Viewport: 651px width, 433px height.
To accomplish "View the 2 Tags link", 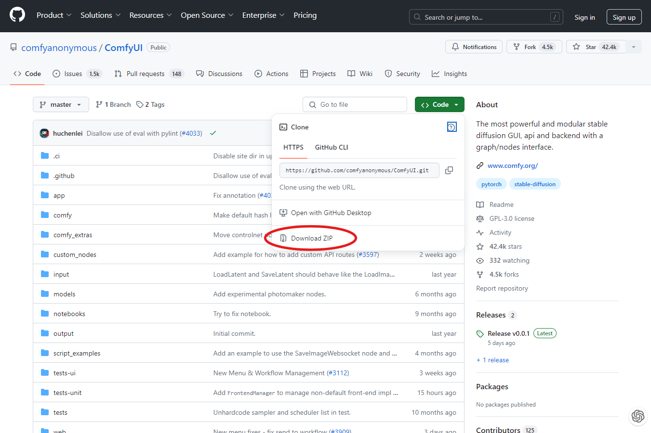I will pyautogui.click(x=150, y=104).
